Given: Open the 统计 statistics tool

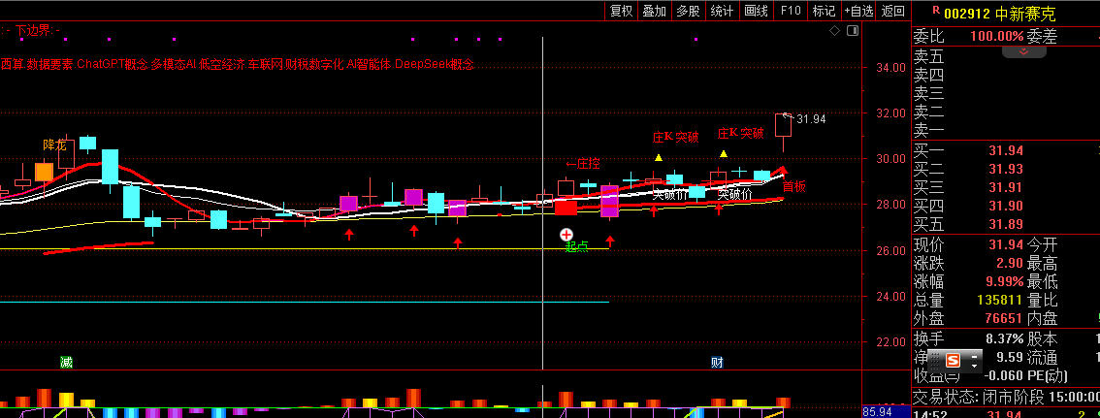Looking at the screenshot, I should point(721,11).
